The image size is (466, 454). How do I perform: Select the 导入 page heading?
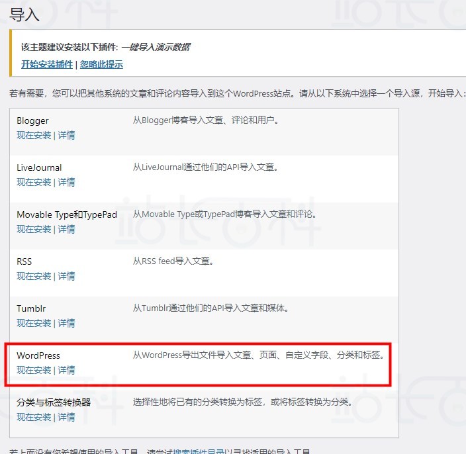point(24,15)
